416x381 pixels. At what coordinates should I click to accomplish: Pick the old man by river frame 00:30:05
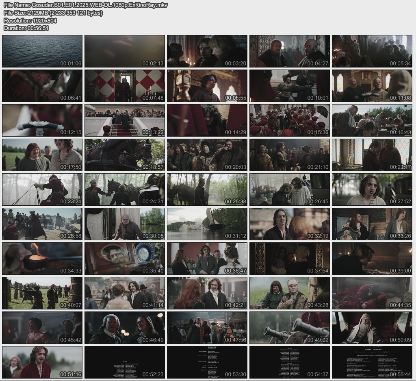(x=125, y=224)
